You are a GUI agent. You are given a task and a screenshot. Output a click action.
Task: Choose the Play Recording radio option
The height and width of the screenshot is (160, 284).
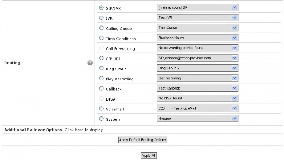tap(101, 78)
